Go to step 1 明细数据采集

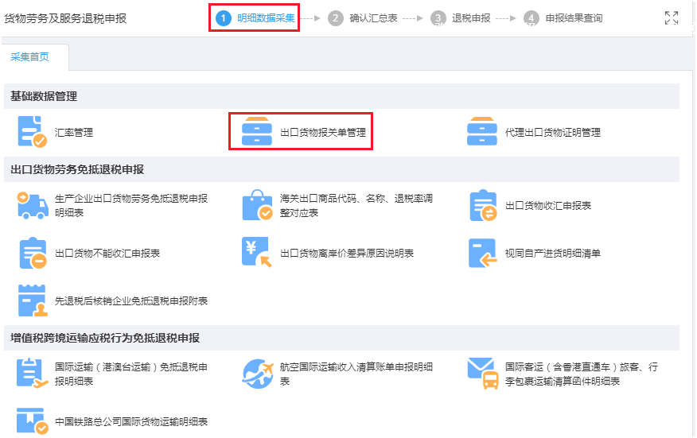click(x=256, y=17)
